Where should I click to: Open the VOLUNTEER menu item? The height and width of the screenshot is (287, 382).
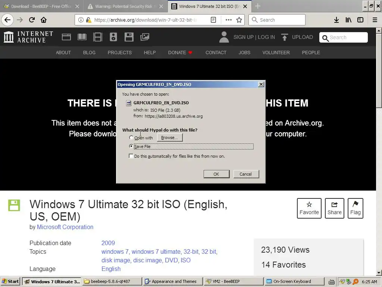(276, 52)
